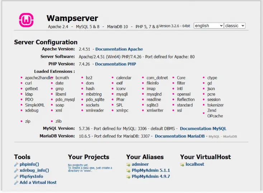Click folder icon beside PhpMyAdmin 5.1.1
The width and height of the screenshot is (263, 193).
click(128, 171)
